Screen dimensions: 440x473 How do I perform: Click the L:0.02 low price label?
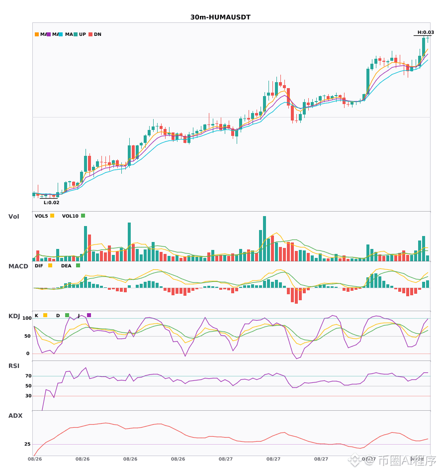pos(52,203)
